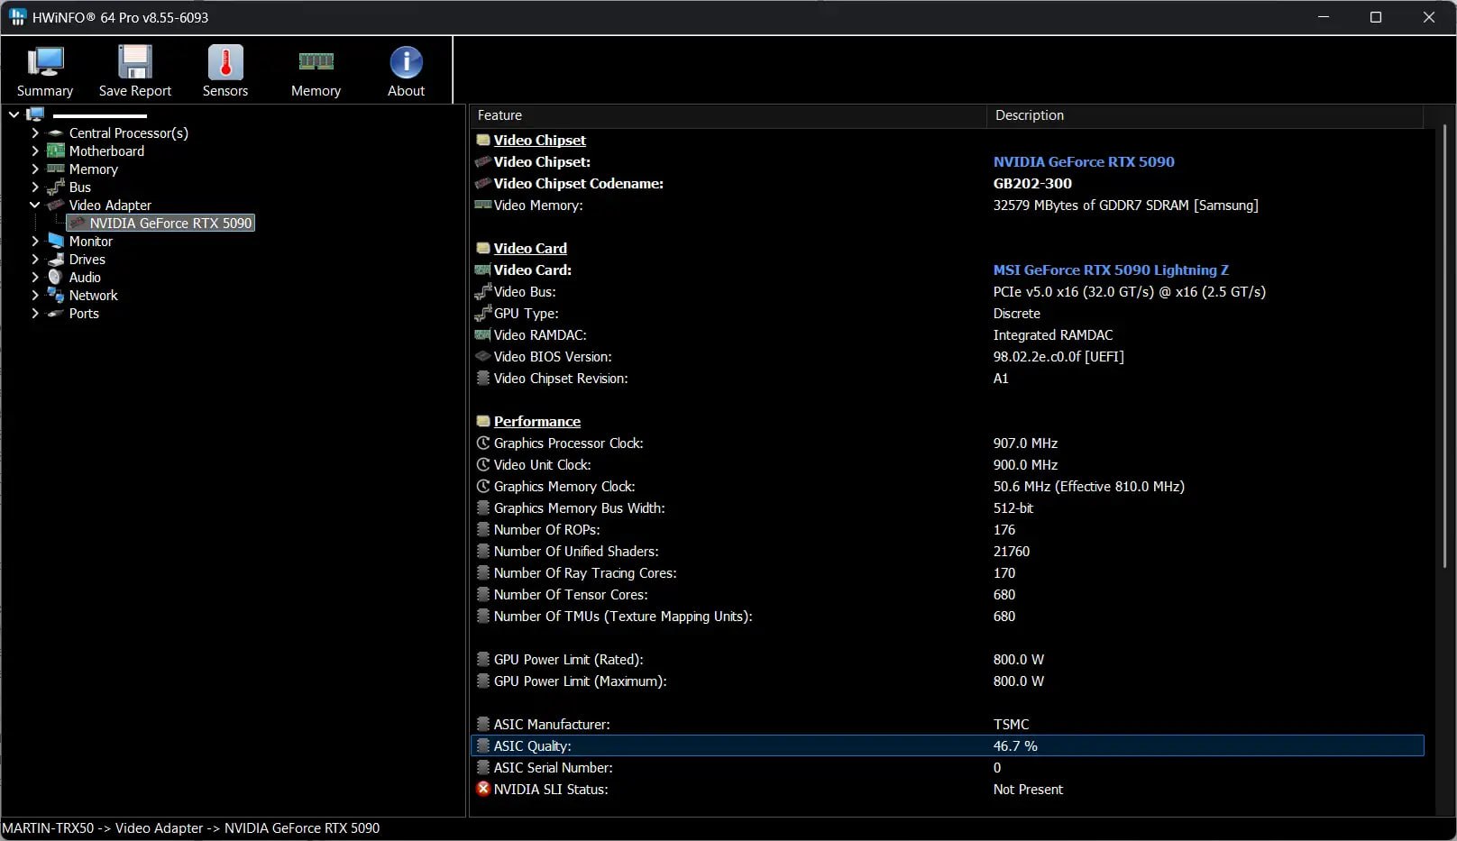This screenshot has width=1457, height=841.
Task: Expand the Memory tree node
Action: pyautogui.click(x=35, y=169)
